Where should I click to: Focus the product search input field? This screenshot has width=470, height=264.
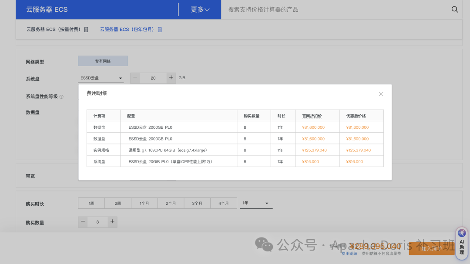[x=336, y=10]
